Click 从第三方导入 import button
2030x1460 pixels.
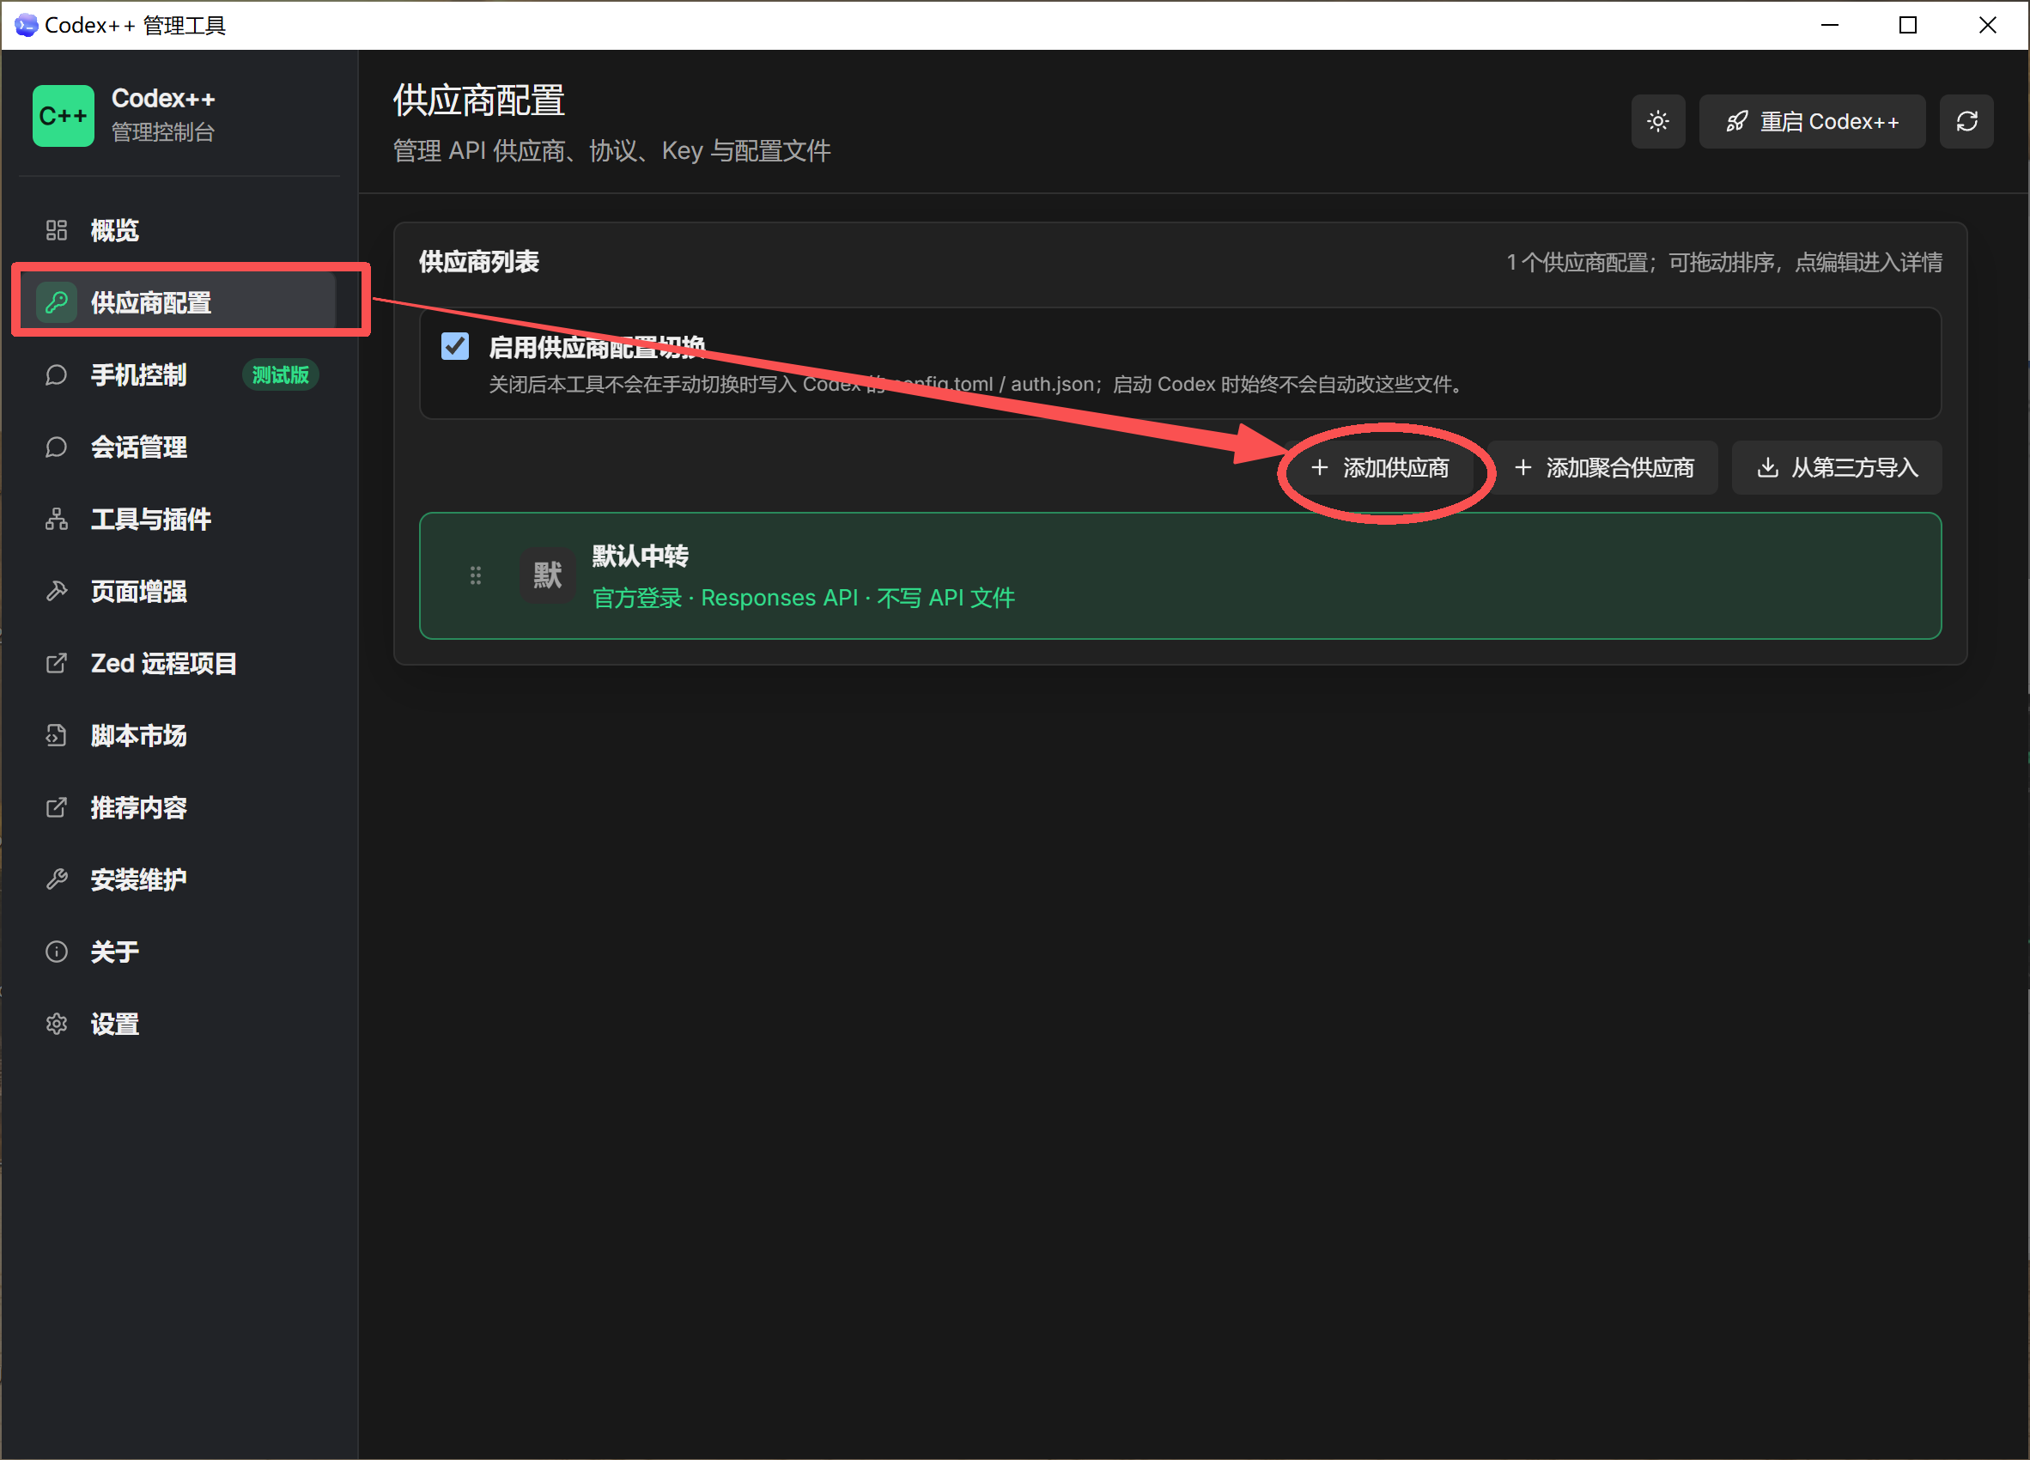(1837, 467)
